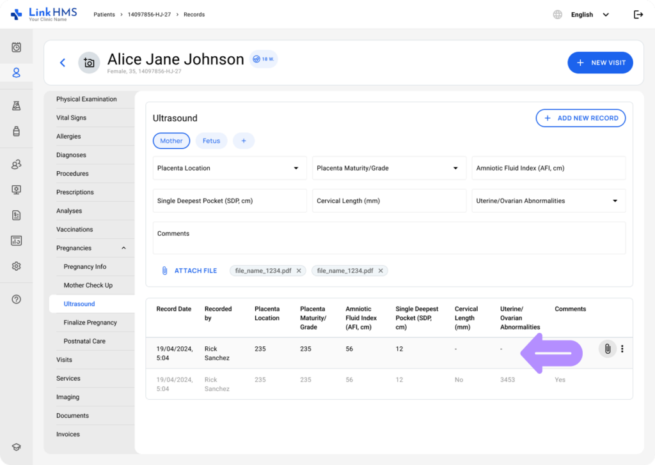Viewport: 655px width, 465px height.
Task: Select the Mother chip toggle
Action: pyautogui.click(x=171, y=141)
